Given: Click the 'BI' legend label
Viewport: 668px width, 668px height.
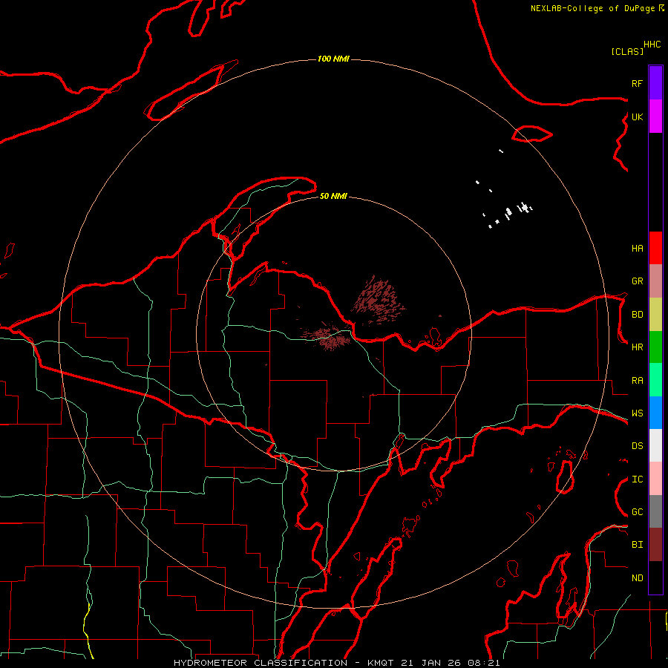Looking at the screenshot, I should [x=638, y=545].
